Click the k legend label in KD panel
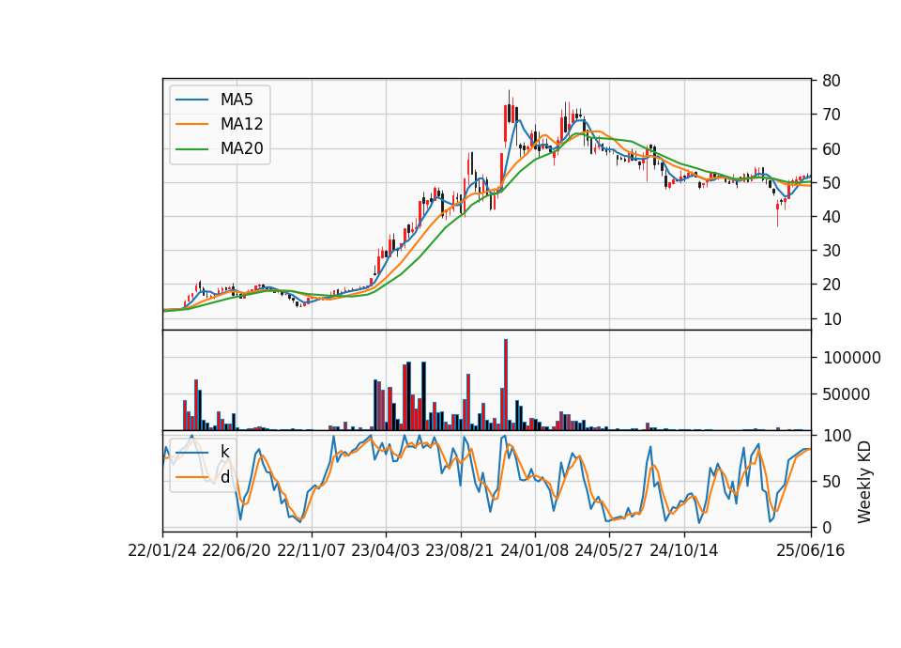 [x=224, y=452]
